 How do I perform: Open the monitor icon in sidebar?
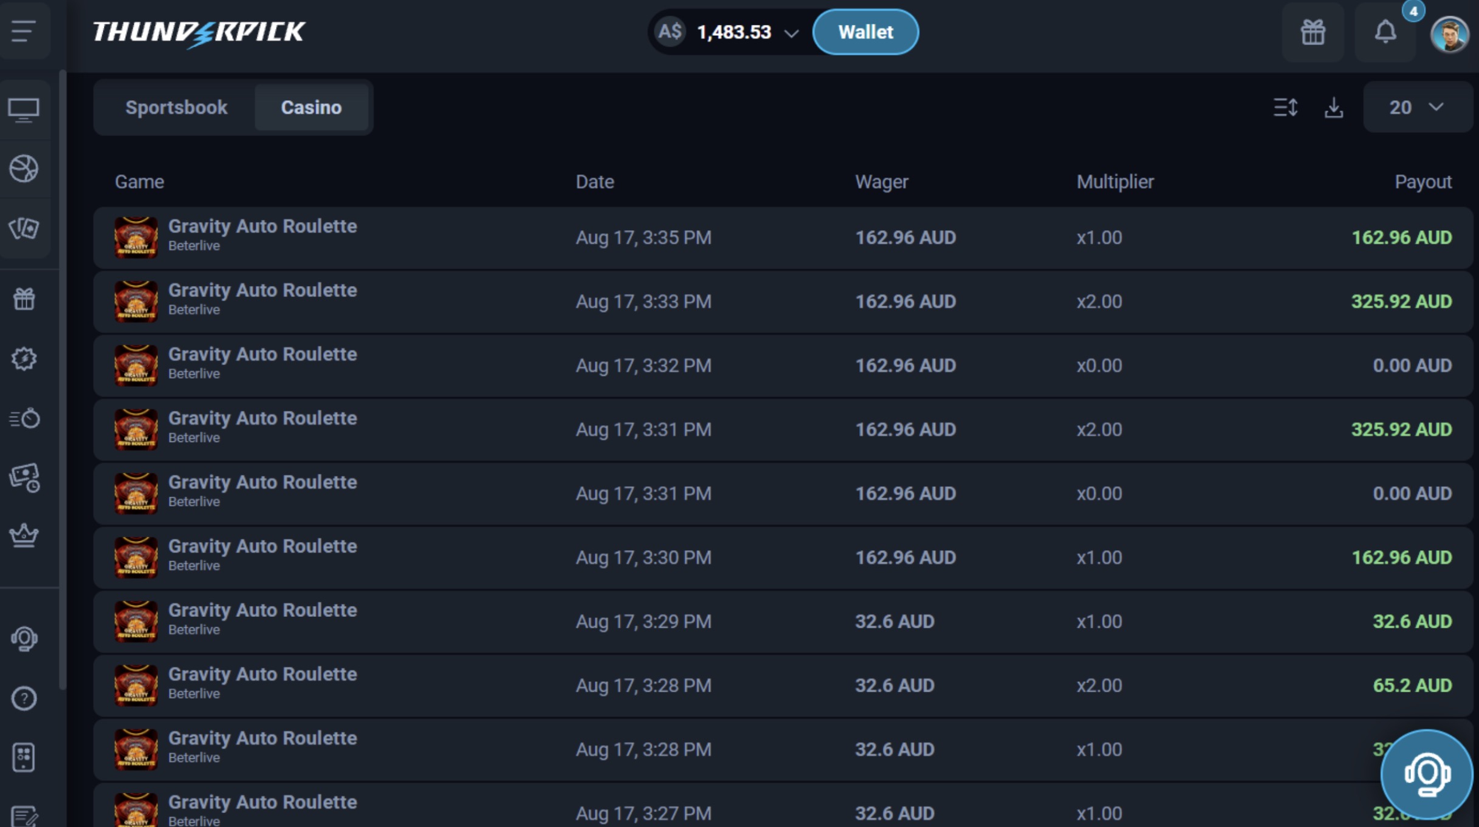point(24,110)
